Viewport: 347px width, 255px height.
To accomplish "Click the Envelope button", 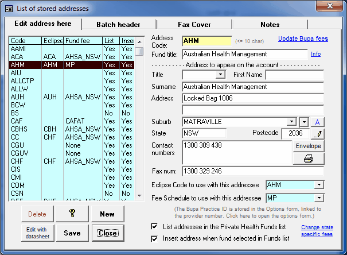I will coord(309,146).
